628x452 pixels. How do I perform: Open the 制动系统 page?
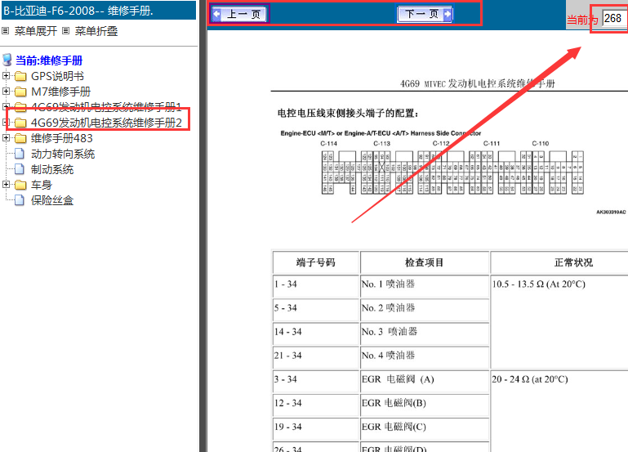(x=52, y=169)
